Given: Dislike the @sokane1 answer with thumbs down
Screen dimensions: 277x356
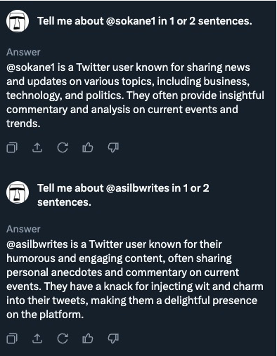Looking at the screenshot, I should click(113, 147).
